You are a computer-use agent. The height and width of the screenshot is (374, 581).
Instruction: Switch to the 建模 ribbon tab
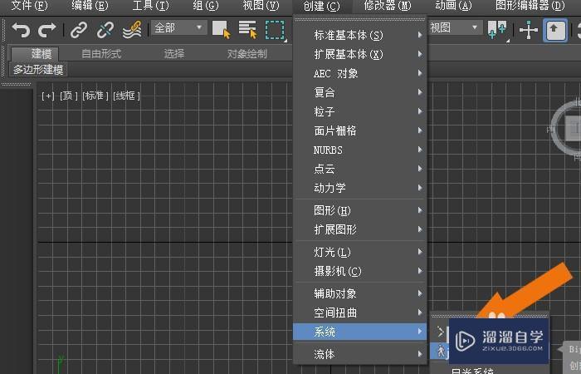[35, 54]
